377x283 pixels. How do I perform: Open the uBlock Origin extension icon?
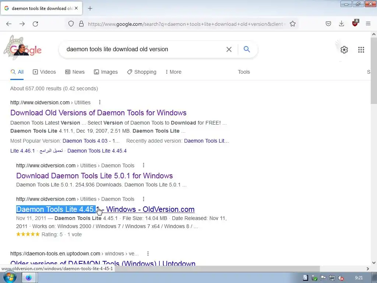(355, 23)
